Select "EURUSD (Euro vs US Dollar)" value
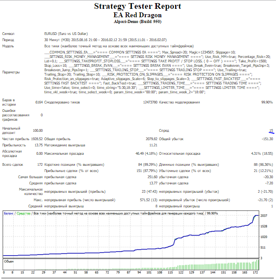The height and width of the screenshot is (279, 276). click(66, 34)
